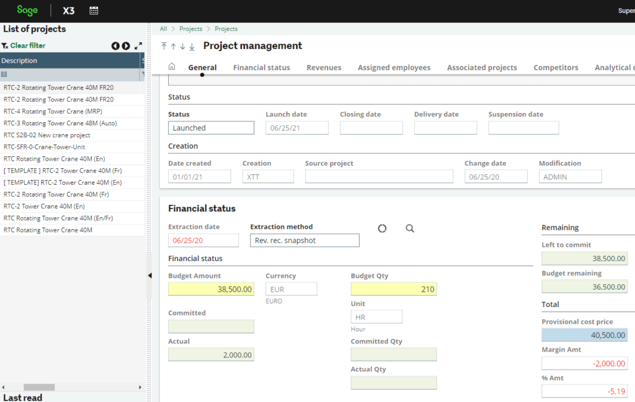Click the Change date field
635x402 pixels.
coord(496,176)
